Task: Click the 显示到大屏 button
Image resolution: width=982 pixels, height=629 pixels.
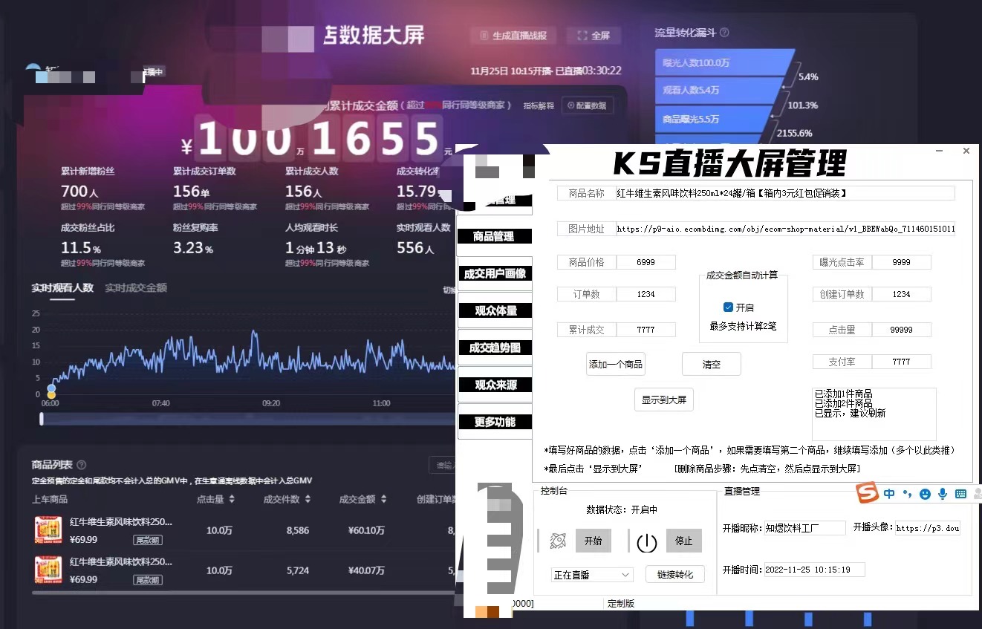Action: [663, 399]
